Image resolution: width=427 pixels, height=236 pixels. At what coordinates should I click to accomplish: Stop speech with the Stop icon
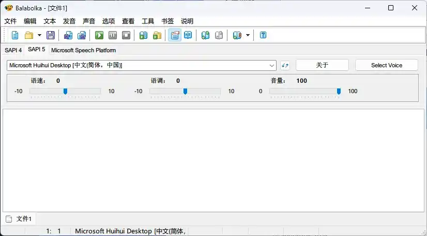tap(126, 35)
